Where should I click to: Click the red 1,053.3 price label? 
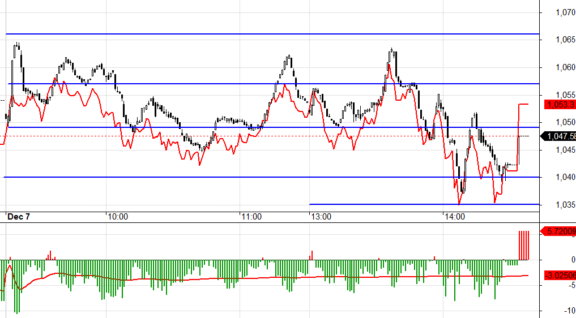(560, 105)
